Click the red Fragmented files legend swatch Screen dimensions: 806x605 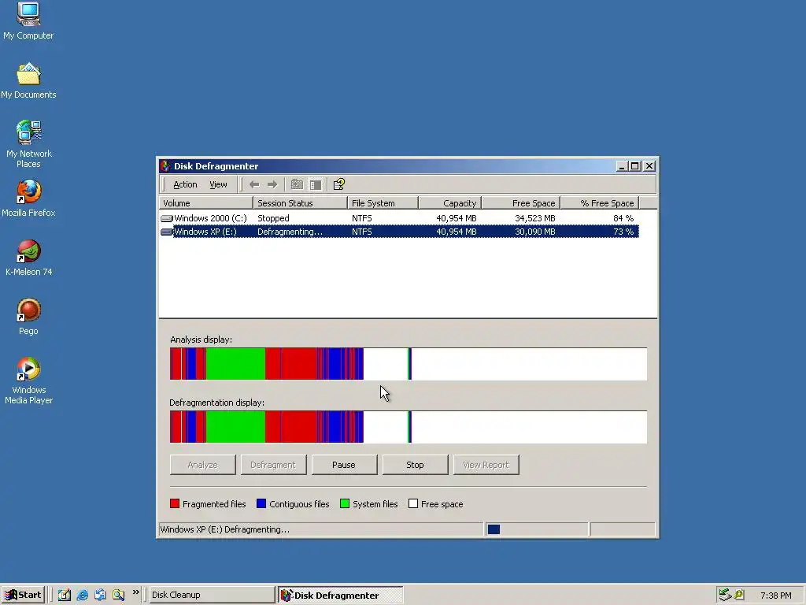[x=175, y=503]
